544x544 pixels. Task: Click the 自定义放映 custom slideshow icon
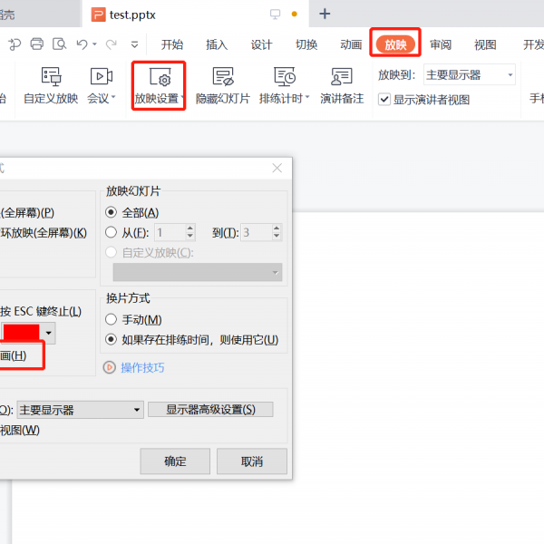point(51,77)
